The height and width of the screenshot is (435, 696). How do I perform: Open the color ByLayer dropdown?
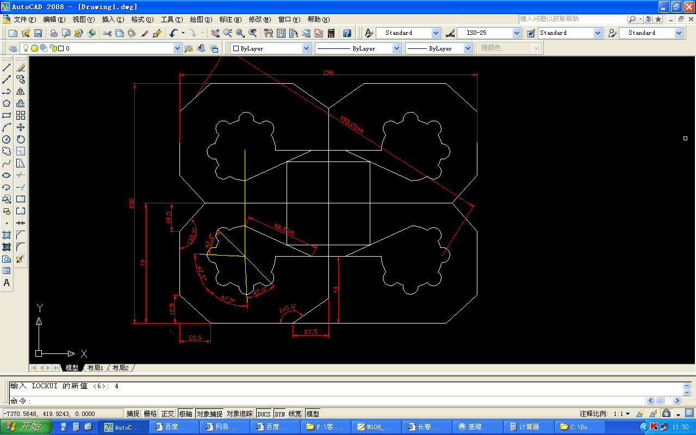[306, 48]
